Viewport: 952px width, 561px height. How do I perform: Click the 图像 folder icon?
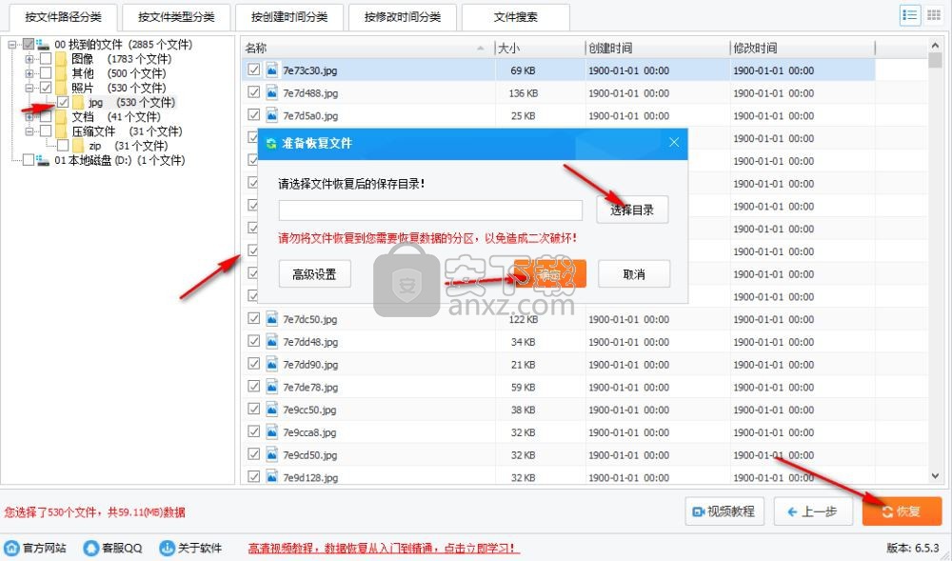tap(61, 59)
